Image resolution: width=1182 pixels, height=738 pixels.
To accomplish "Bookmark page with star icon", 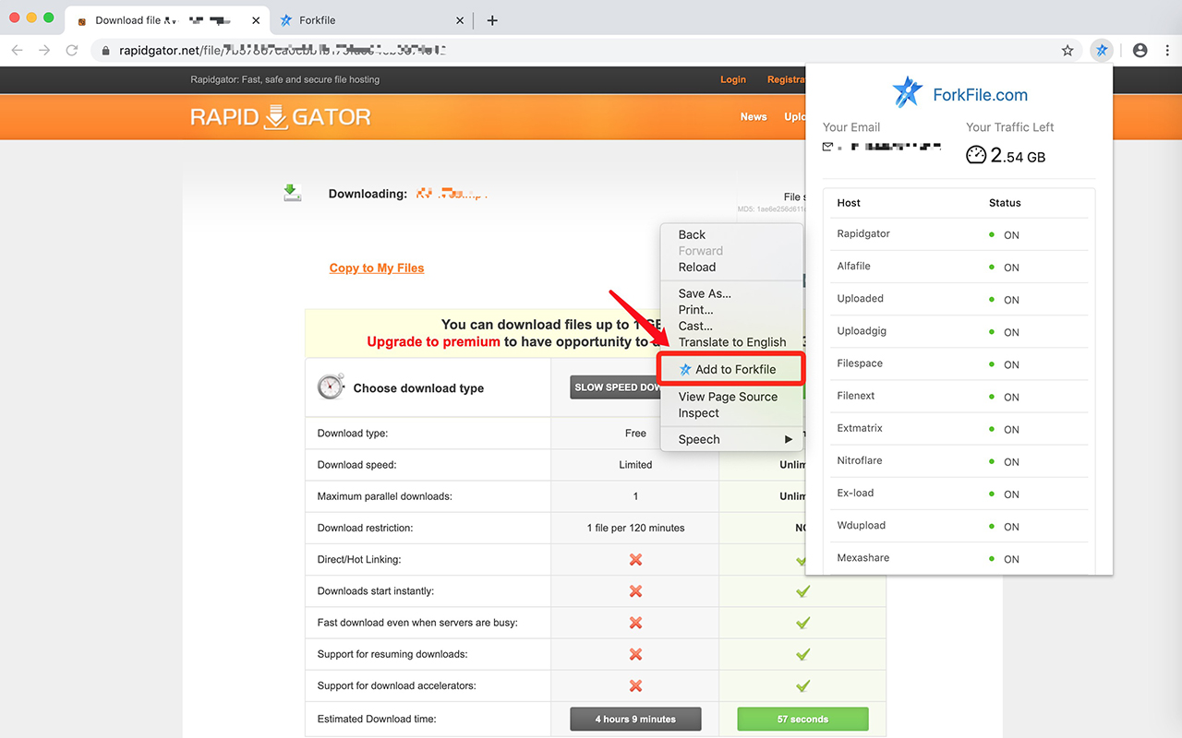I will [1067, 51].
